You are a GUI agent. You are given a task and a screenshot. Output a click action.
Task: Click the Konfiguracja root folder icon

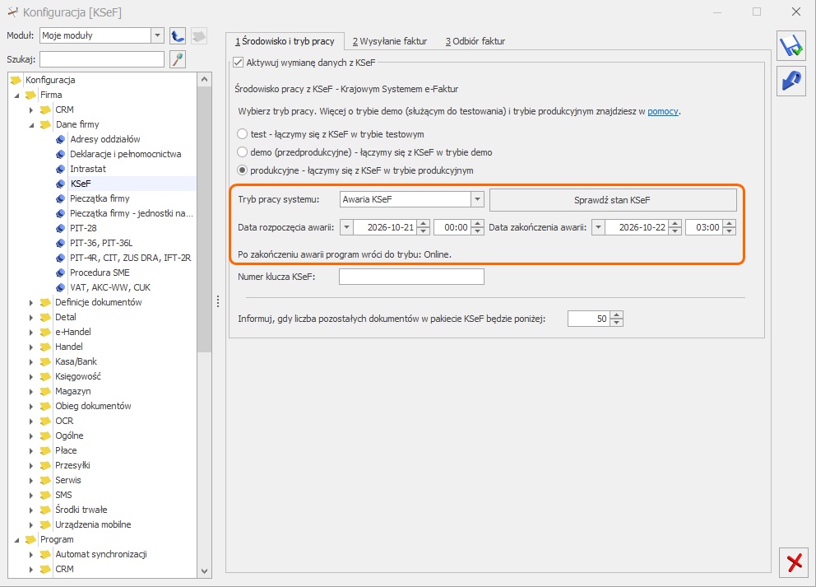(x=16, y=80)
